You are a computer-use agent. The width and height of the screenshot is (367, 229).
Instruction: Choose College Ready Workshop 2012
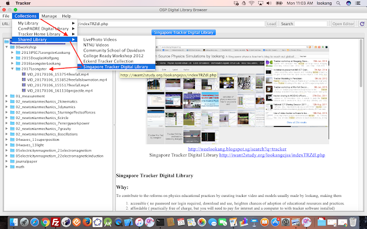click(116, 56)
